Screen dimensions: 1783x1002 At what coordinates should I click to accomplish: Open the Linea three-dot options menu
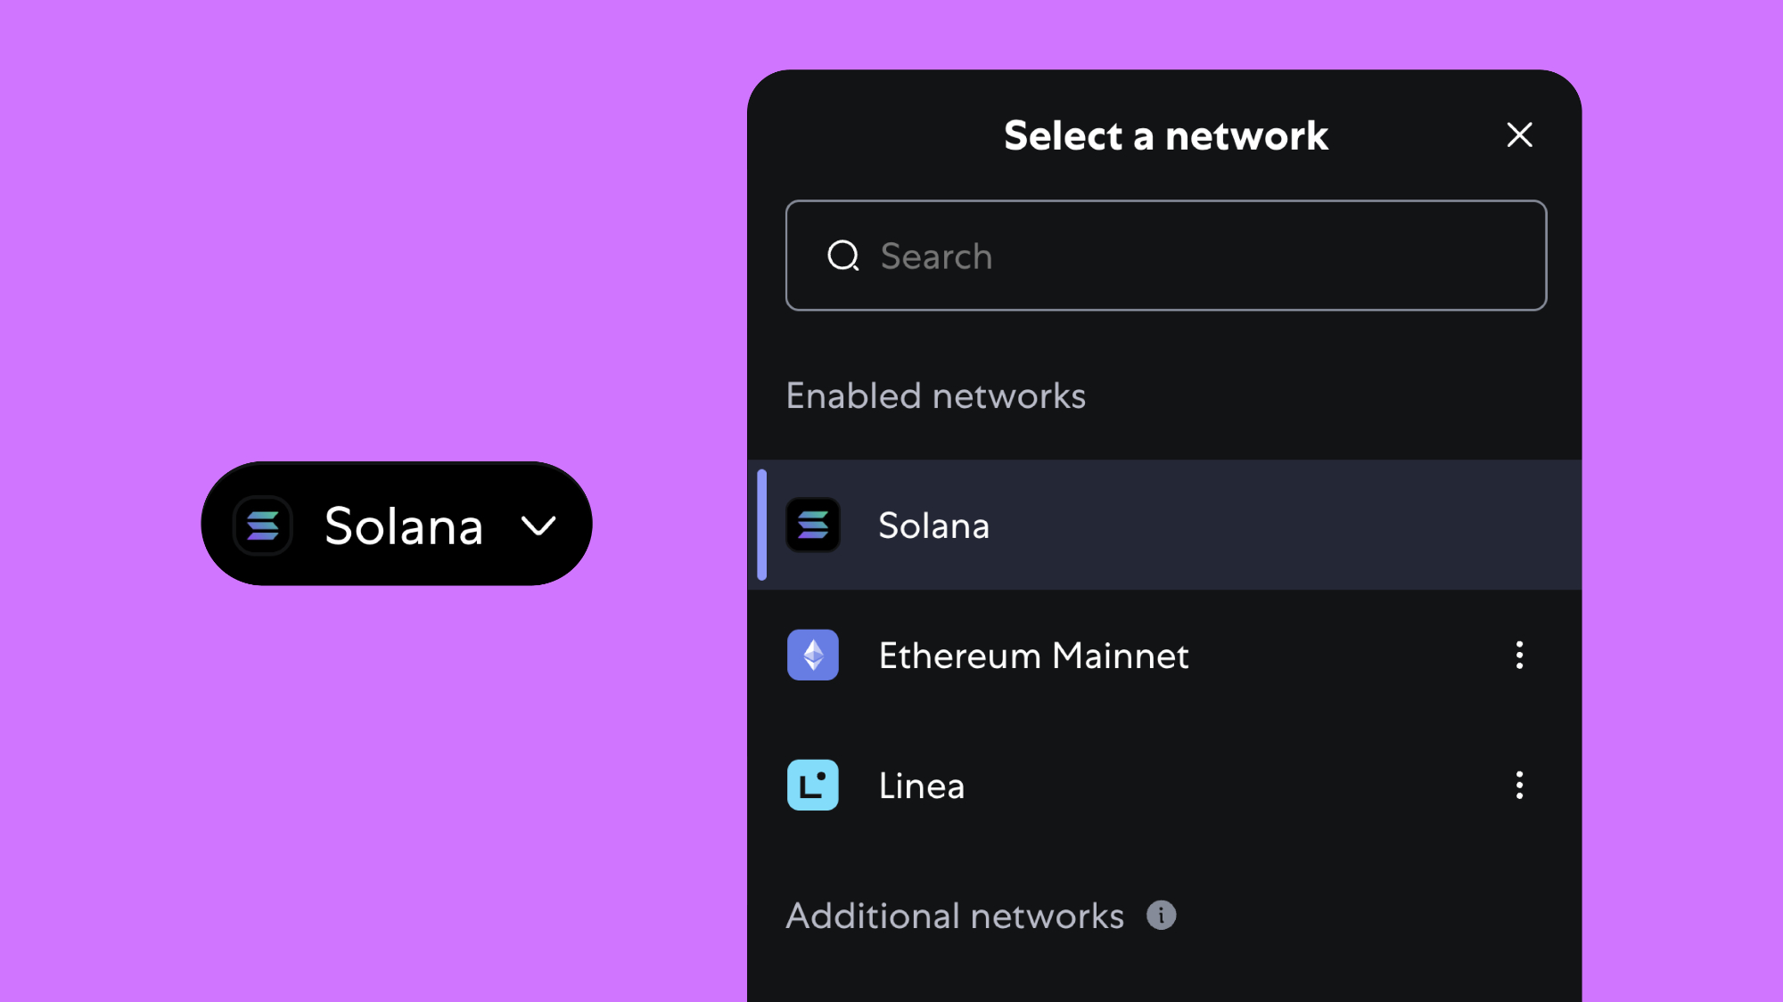click(x=1519, y=786)
